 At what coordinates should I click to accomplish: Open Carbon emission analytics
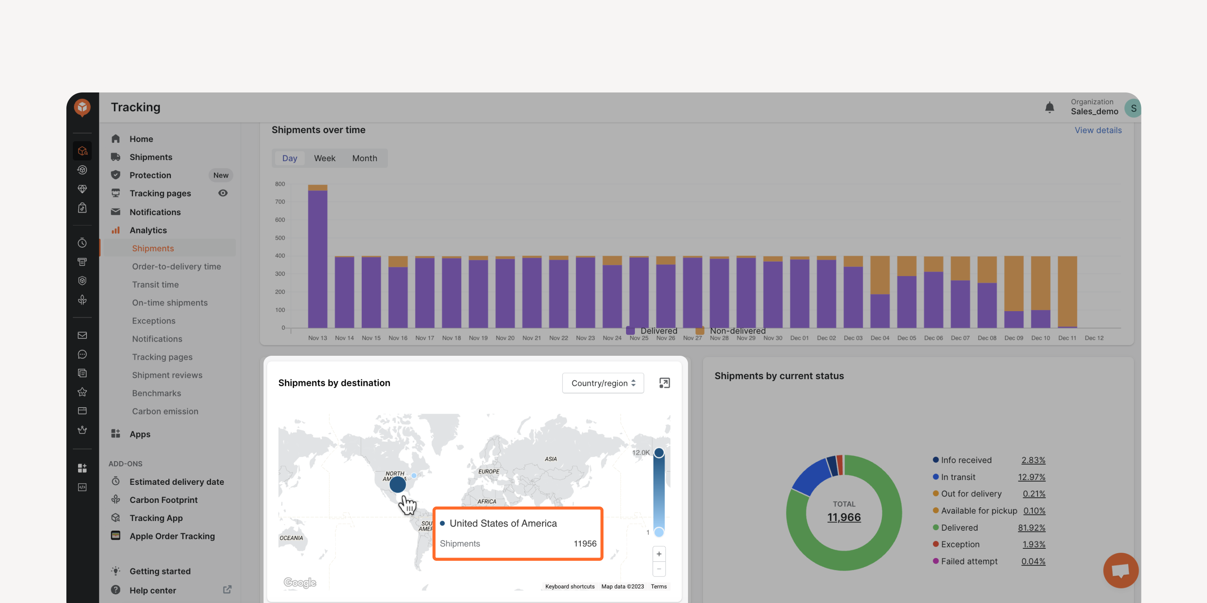point(165,411)
